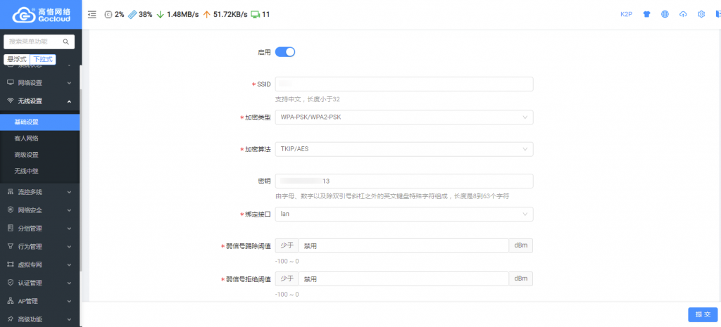The height and width of the screenshot is (327, 721).
Task: Open the 绑定接口 lan dropdown
Action: (x=404, y=214)
